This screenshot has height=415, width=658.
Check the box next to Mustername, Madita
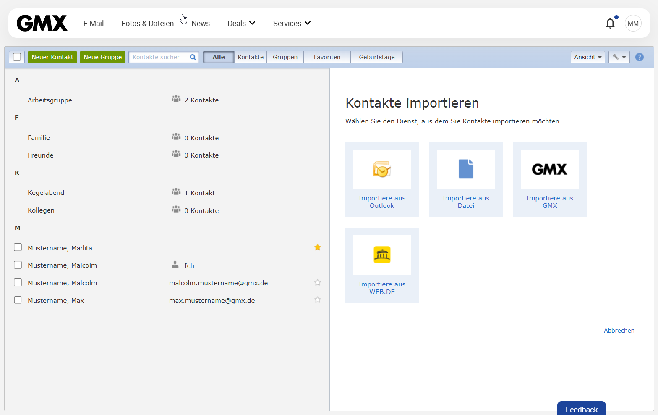18,247
